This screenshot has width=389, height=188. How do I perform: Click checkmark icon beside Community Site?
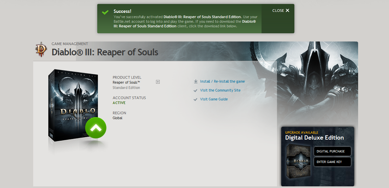tap(195, 91)
